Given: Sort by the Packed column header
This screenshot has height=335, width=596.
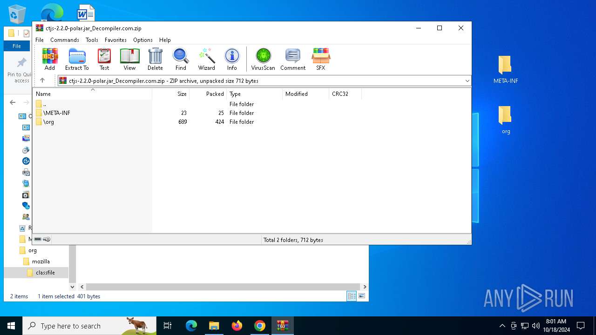Looking at the screenshot, I should pos(208,94).
